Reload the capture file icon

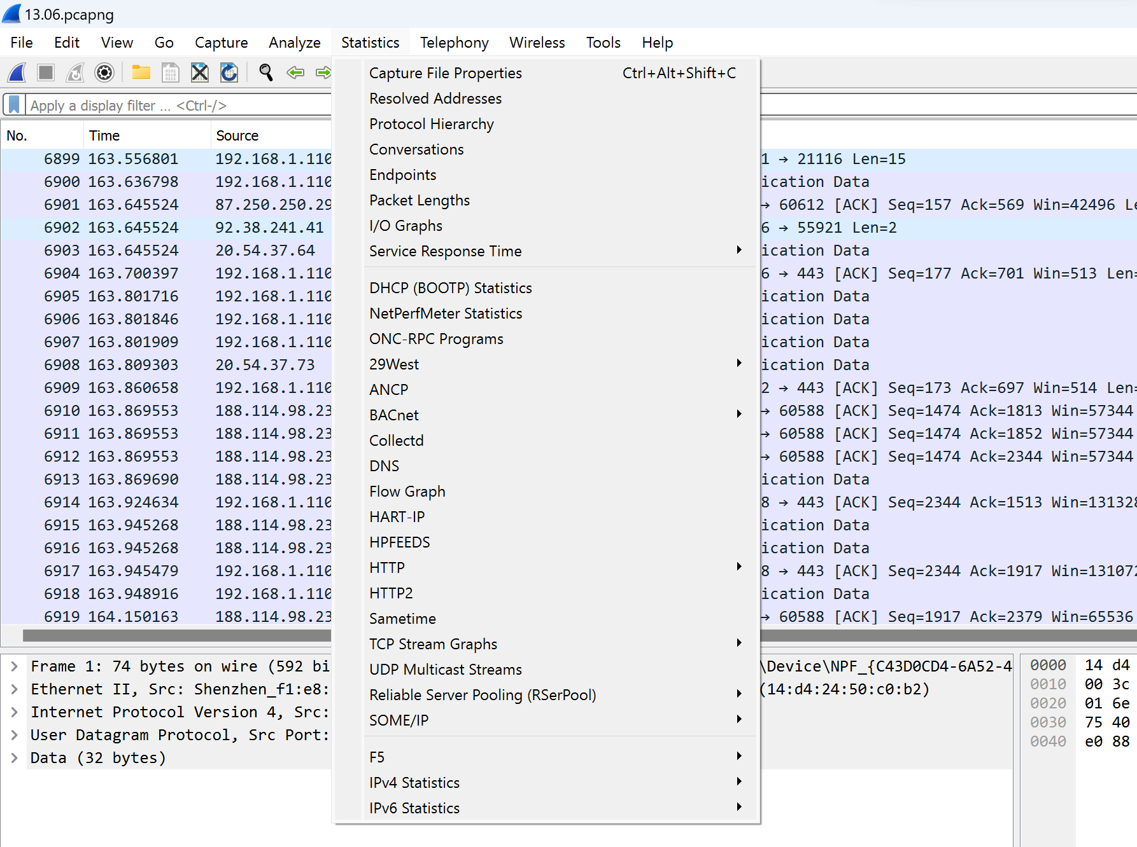(229, 72)
